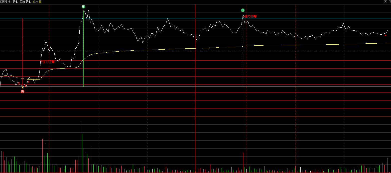
Task: Select the 赢在分时 indicator label
Action: (x=25, y=2)
